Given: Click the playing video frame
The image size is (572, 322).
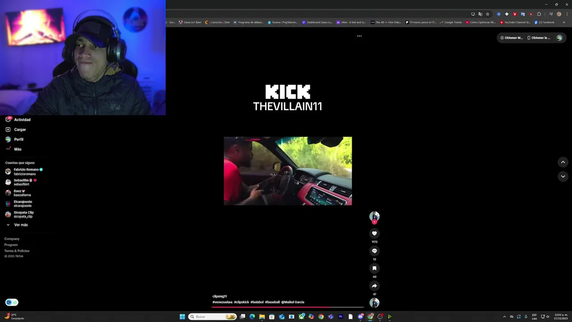Looking at the screenshot, I should coord(288,171).
